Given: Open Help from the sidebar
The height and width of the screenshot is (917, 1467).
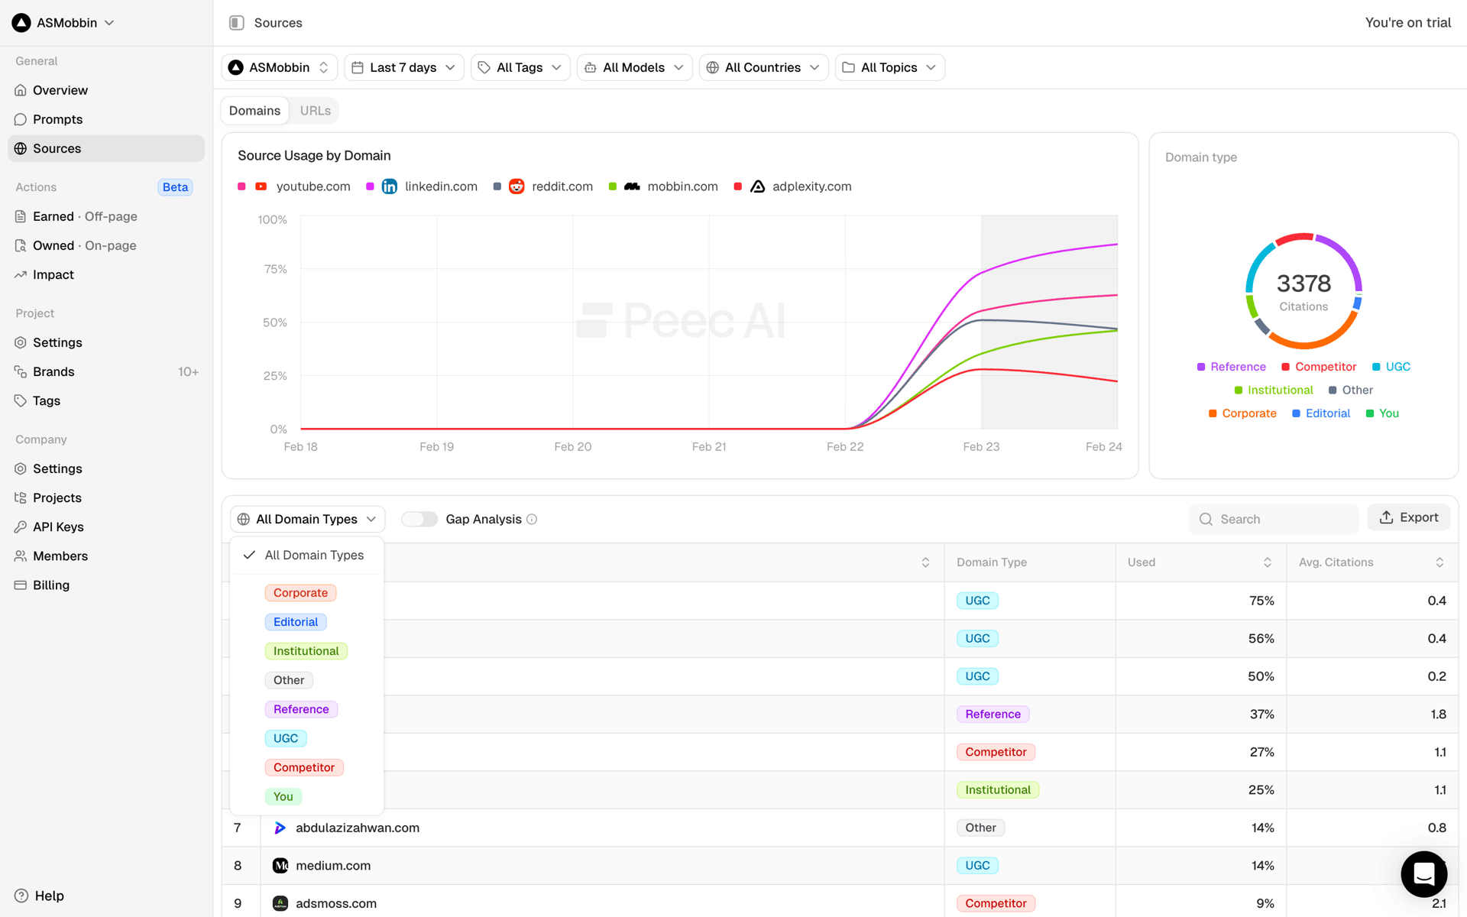Looking at the screenshot, I should [x=39, y=896].
